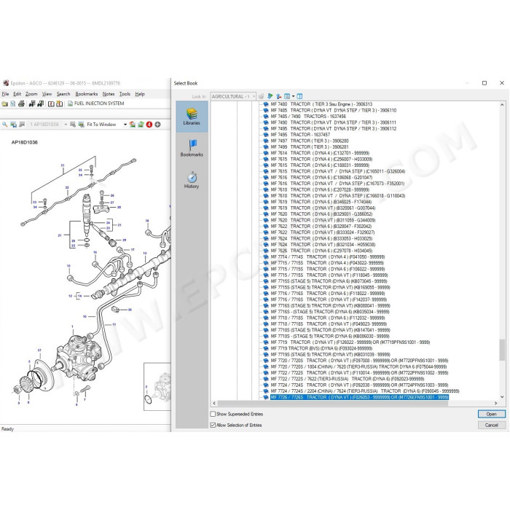Select MF 7499 TRACTOR (TIER 3) - 3906281 entry

tap(310, 147)
